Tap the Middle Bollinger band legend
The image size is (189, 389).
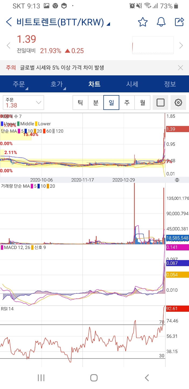[25, 124]
